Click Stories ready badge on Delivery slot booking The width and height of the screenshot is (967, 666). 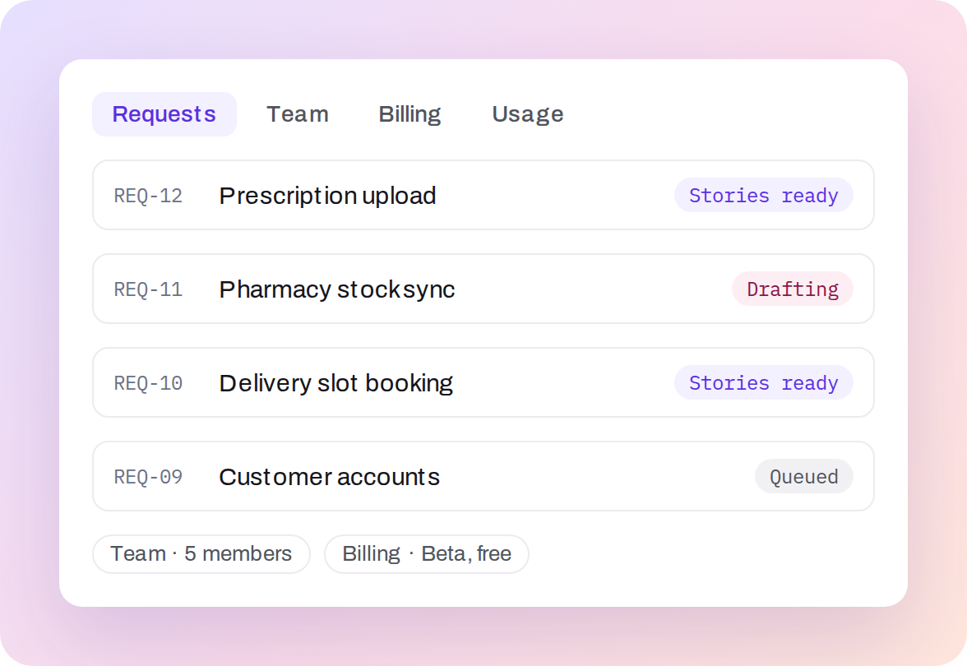click(763, 382)
